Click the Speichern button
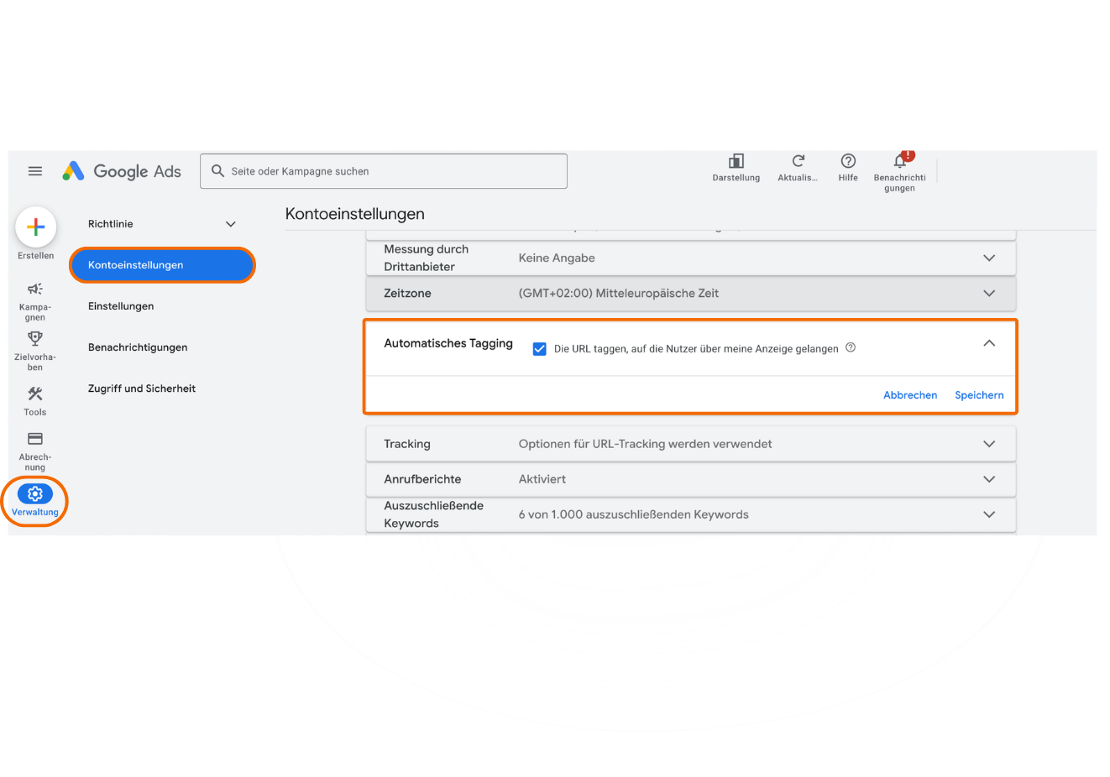The width and height of the screenshot is (1110, 777). coord(979,395)
